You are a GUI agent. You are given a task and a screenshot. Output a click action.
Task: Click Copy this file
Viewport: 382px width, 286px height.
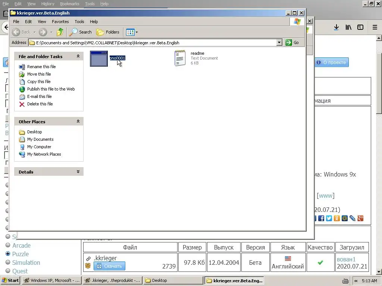(39, 82)
